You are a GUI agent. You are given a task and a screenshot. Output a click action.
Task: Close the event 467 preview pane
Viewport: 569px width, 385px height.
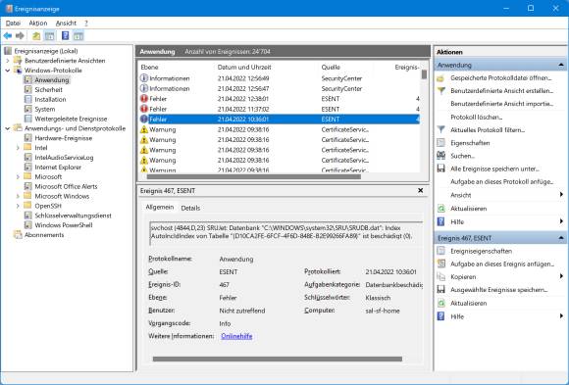pos(420,190)
